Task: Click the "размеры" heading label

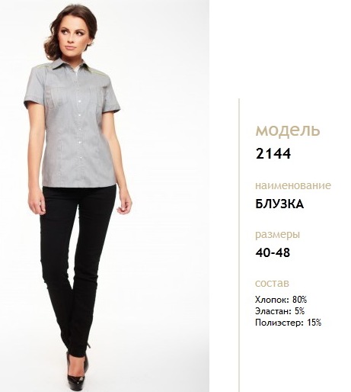Action: 277,235
